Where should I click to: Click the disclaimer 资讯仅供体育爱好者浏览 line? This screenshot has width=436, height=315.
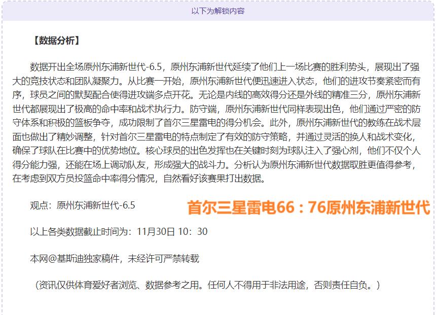205,285
